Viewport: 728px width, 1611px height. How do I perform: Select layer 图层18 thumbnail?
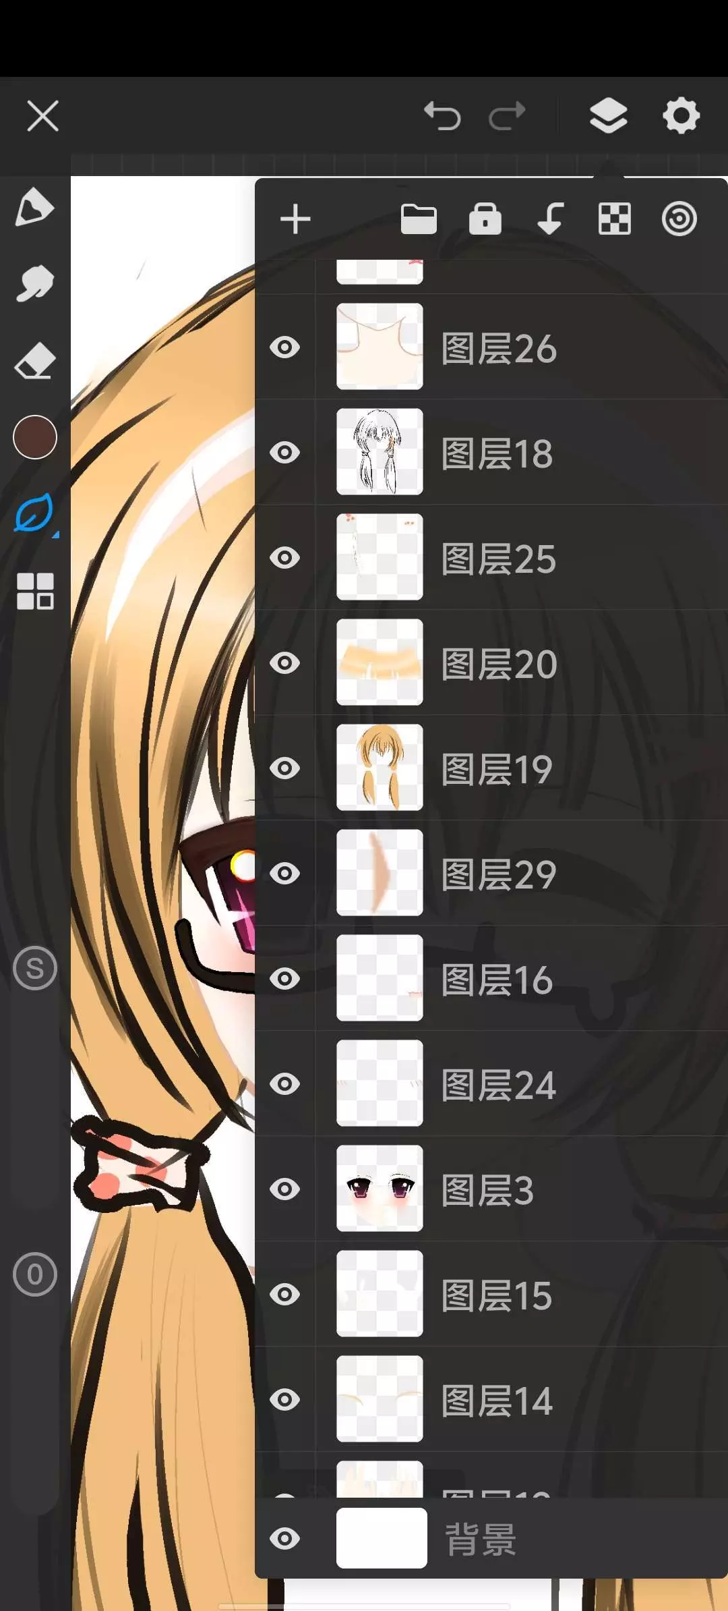click(380, 452)
